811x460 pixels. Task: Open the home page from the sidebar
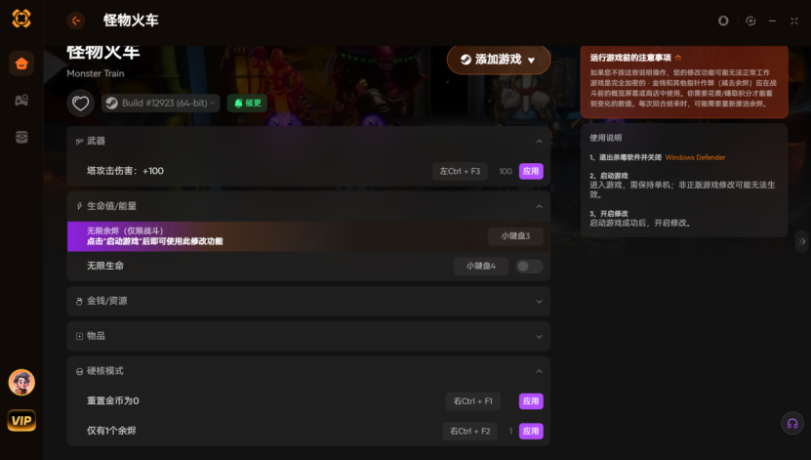[21, 63]
